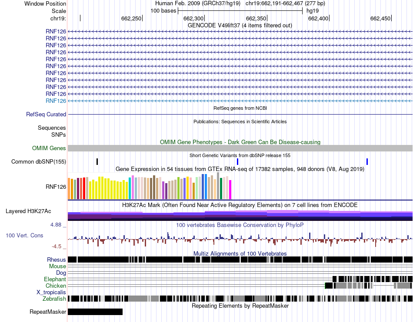Click the -4.5 PhyloP minimum value
The height and width of the screenshot is (322, 413).
pyautogui.click(x=57, y=246)
